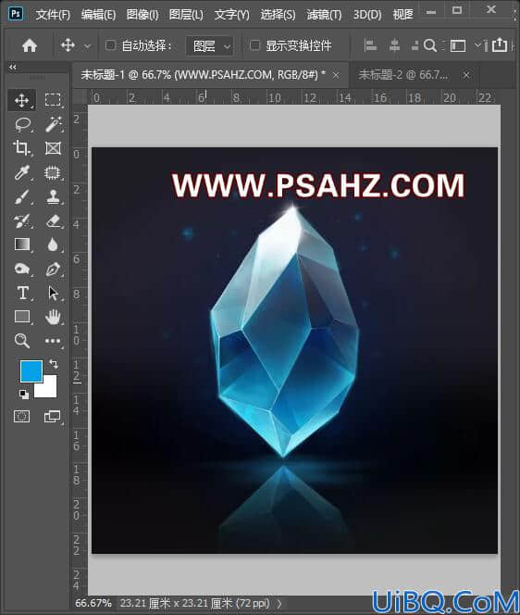Click the blue crystal on the canvas
Viewport: 520px width, 615px height.
[285, 332]
